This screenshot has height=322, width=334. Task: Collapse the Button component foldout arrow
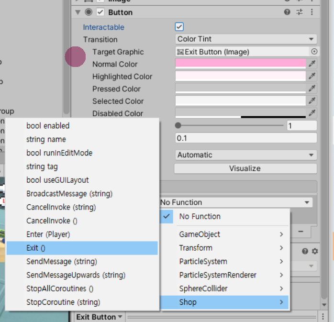click(78, 12)
